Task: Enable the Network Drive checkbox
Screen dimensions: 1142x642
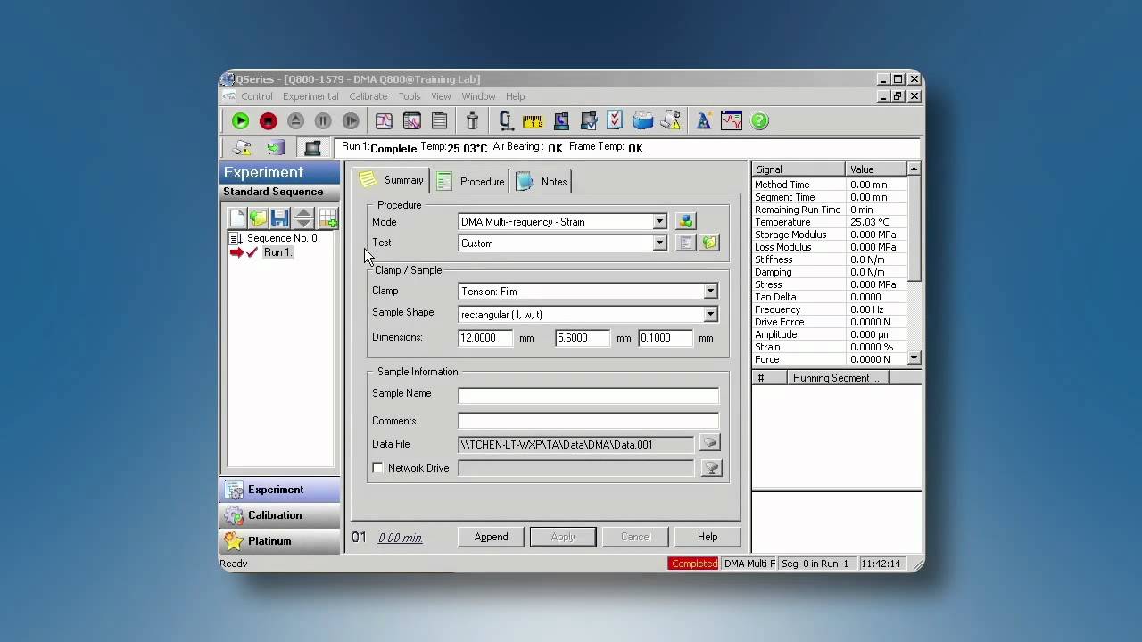Action: click(378, 468)
